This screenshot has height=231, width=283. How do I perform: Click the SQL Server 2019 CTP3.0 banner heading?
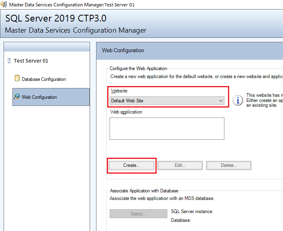(x=56, y=18)
